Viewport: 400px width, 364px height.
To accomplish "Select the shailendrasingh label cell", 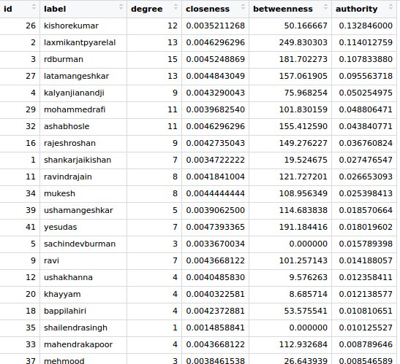I will point(83,328).
